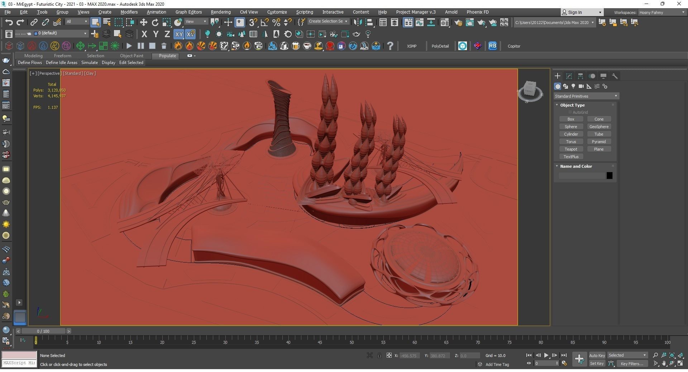Toggle the AutoGrid checkbox
The image size is (688, 372).
click(570, 112)
